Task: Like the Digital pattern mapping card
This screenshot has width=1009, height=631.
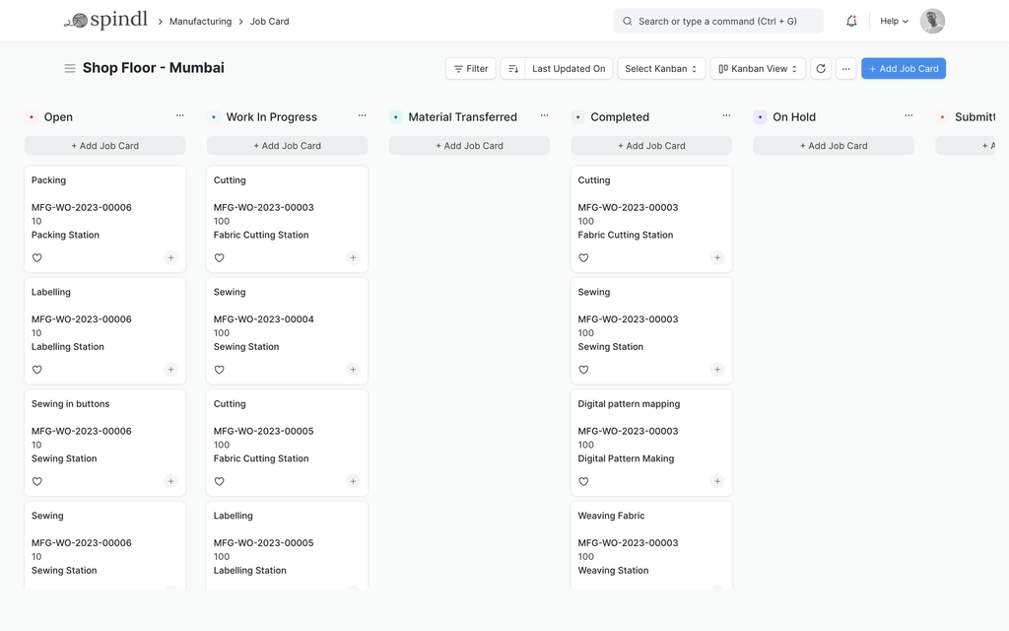Action: pos(583,482)
